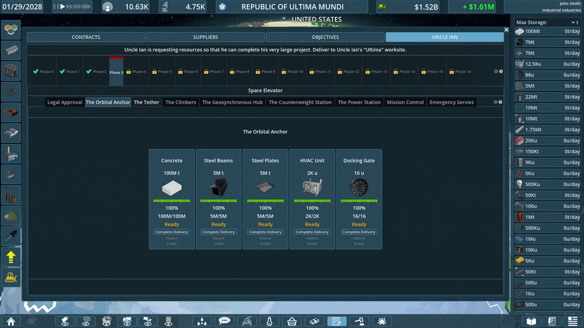Click the shopping basket icon
This screenshot has width=584, height=328.
click(x=292, y=321)
